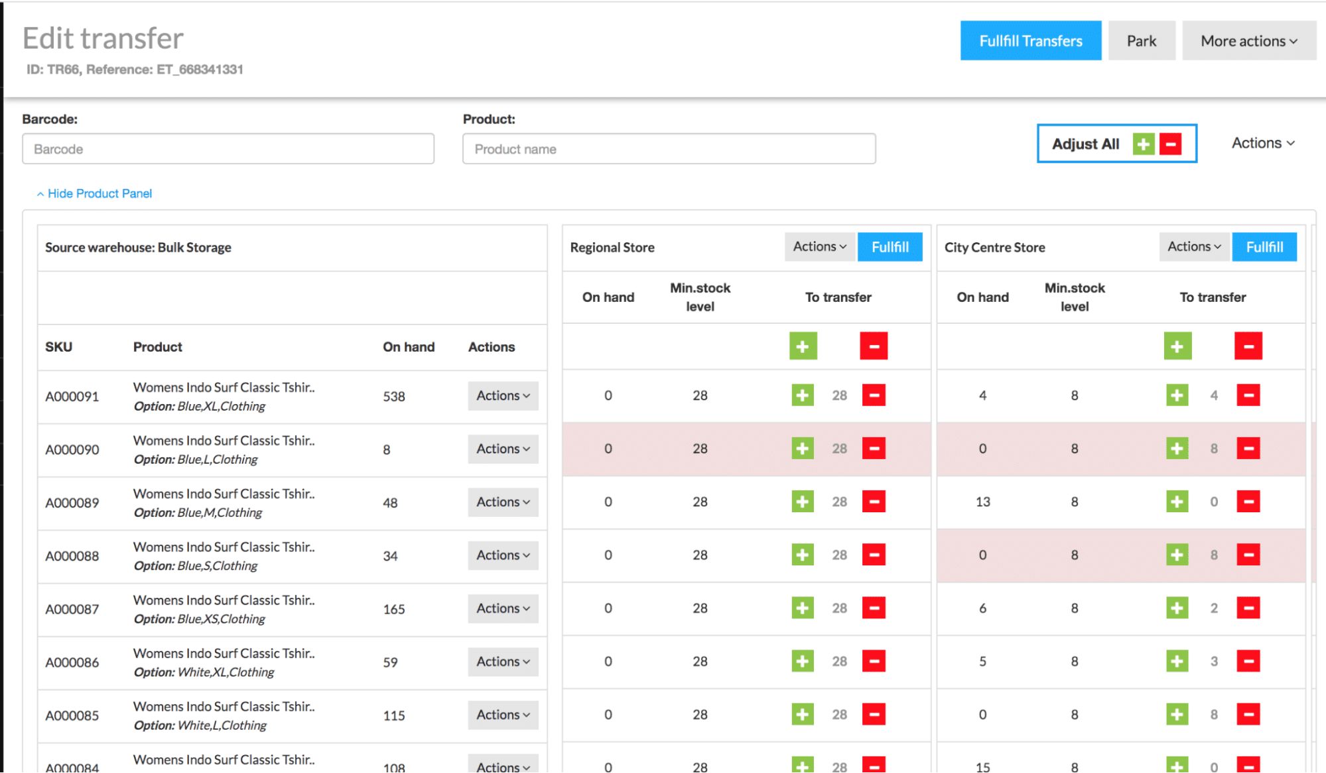This screenshot has height=773, width=1326.
Task: Increase Regional Store transfer for SKU A000087
Action: pyautogui.click(x=803, y=608)
